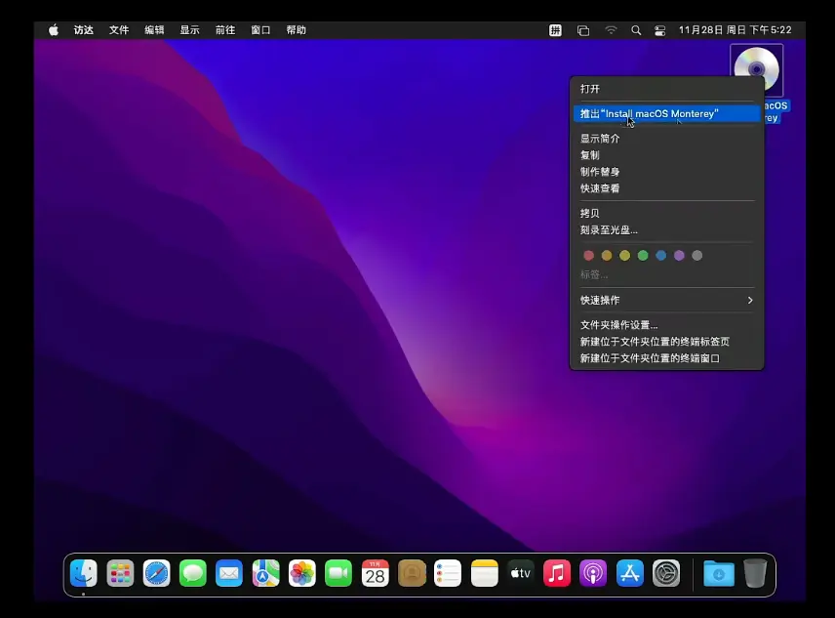835x618 pixels.
Task: Expand the 快速操作 submenu
Action: 666,300
